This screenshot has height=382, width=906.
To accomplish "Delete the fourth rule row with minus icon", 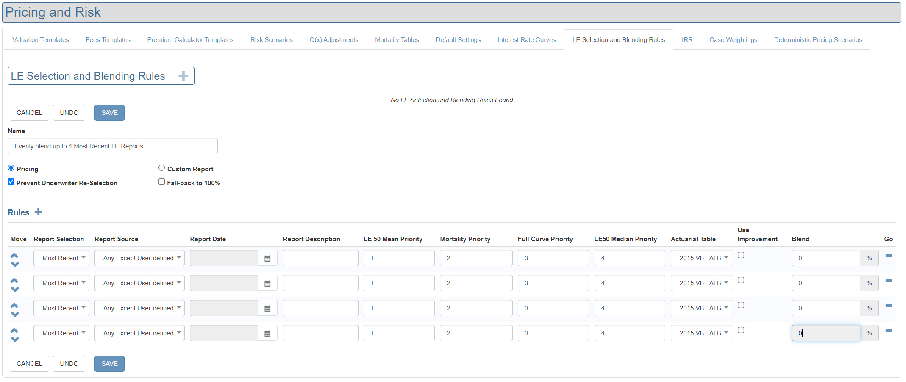I will [x=889, y=331].
